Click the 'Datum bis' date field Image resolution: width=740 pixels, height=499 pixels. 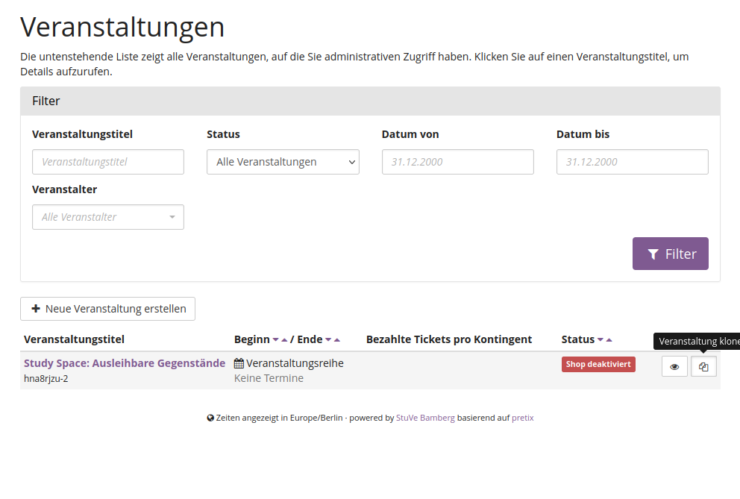(x=632, y=162)
